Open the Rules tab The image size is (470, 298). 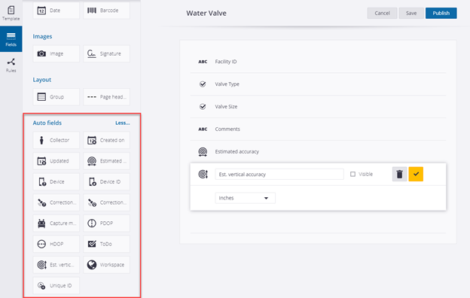tap(11, 65)
